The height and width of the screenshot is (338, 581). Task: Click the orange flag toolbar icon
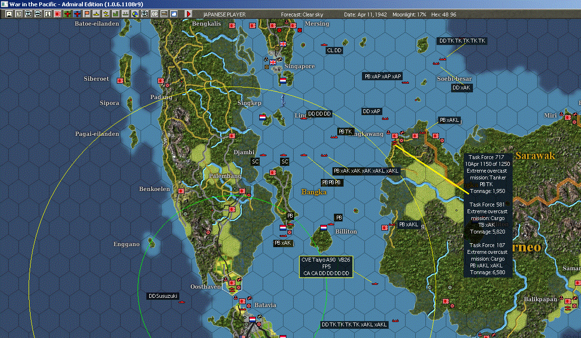pos(87,14)
